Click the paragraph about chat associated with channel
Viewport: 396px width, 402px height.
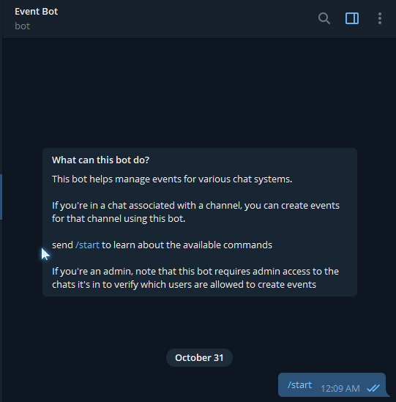point(196,212)
